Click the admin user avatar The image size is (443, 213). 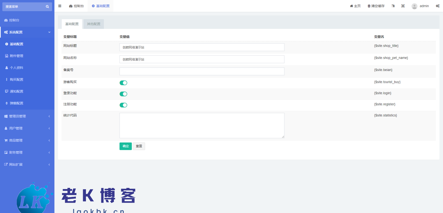point(414,6)
